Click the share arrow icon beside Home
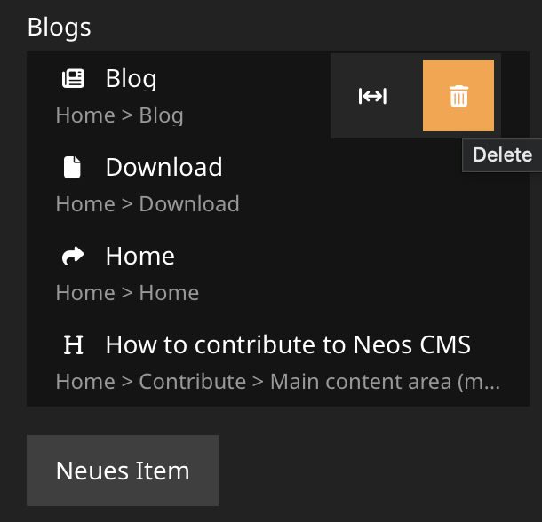The image size is (542, 522). pyautogui.click(x=73, y=256)
